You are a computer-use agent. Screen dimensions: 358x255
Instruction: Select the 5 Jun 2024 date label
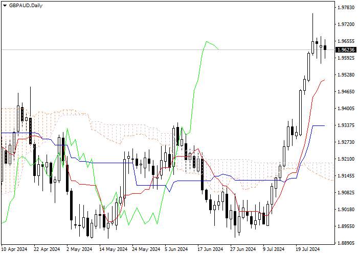point(177,249)
